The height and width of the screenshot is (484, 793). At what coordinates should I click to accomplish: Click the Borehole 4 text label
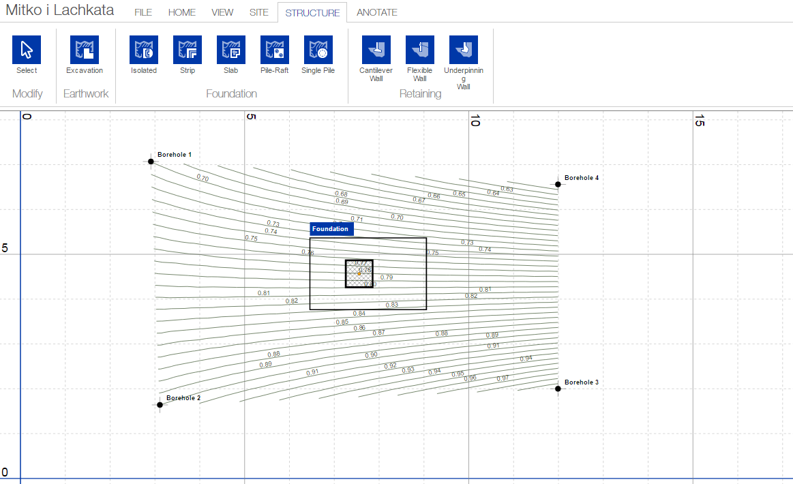tap(582, 178)
